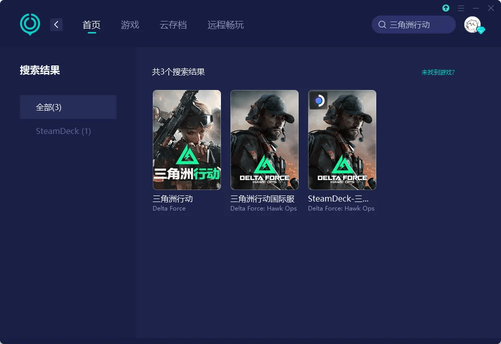Screen dimensions: 501x344
Task: Open the 云存档 tab
Action: point(173,24)
